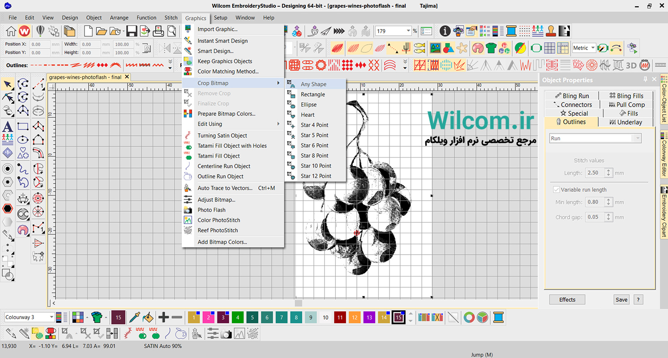Image resolution: width=668 pixels, height=358 pixels.
Task: Open the Metric measurement units dropdown
Action: point(593,48)
